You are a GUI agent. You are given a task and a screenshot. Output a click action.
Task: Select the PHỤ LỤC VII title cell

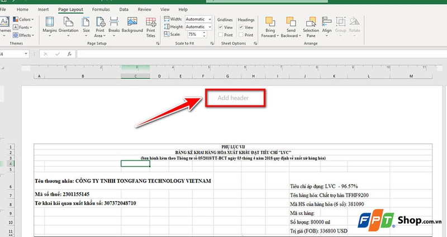(233, 146)
